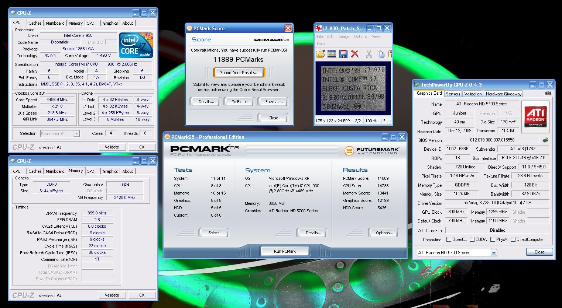Switch to Mainboard tab in top CPU-Z
The width and height of the screenshot is (562, 308).
(55, 23)
